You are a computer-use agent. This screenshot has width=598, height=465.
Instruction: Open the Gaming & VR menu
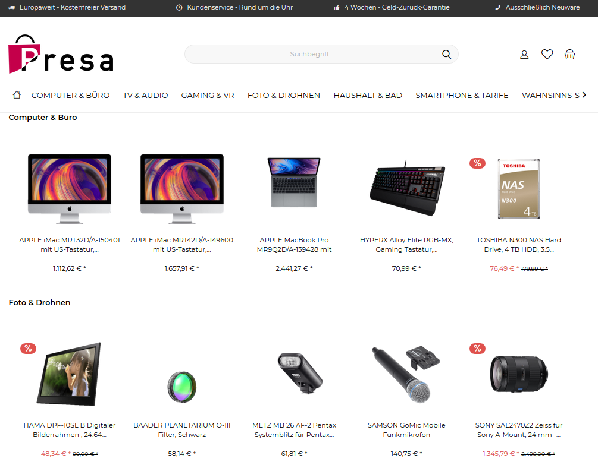(208, 96)
